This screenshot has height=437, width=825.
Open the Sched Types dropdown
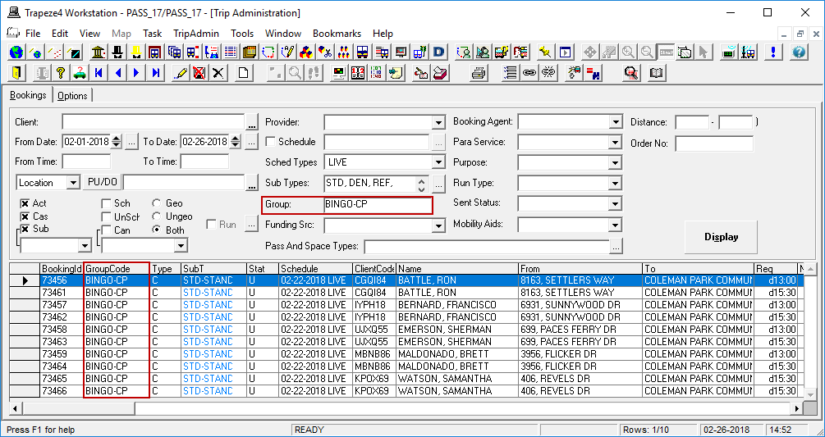[x=439, y=163]
